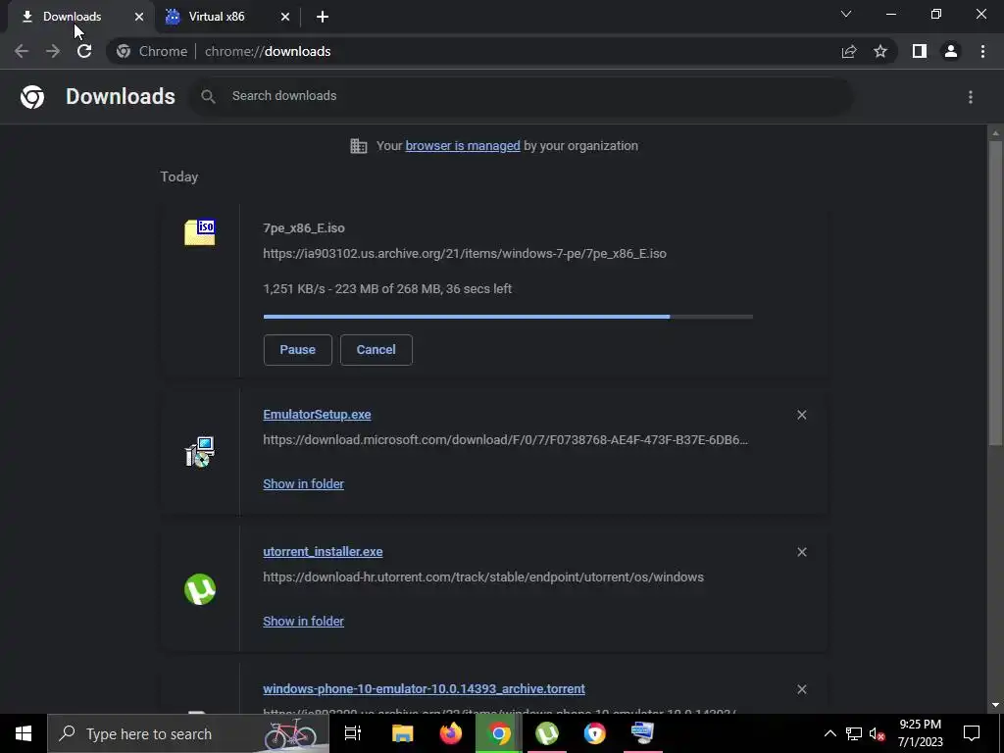1004x753 pixels.
Task: Share this page via the share icon
Action: click(x=849, y=51)
